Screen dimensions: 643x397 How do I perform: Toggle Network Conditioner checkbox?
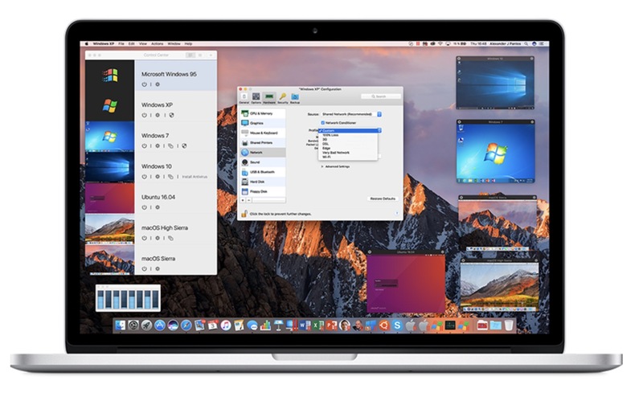(323, 123)
